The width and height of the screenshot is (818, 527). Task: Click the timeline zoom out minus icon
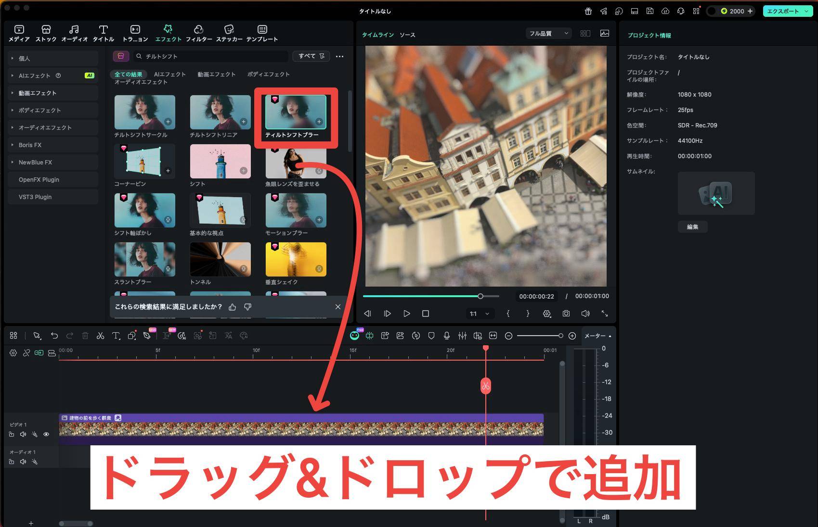click(508, 336)
